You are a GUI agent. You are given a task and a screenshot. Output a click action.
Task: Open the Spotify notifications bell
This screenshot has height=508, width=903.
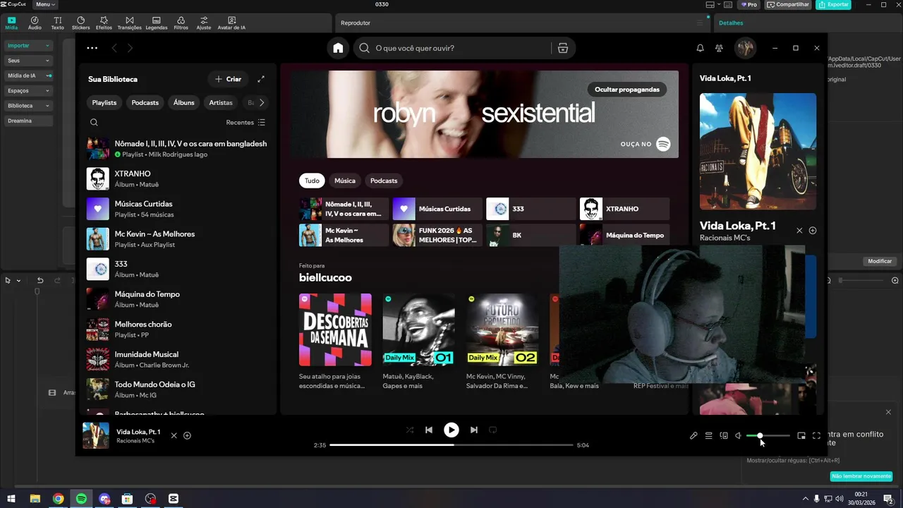click(700, 48)
